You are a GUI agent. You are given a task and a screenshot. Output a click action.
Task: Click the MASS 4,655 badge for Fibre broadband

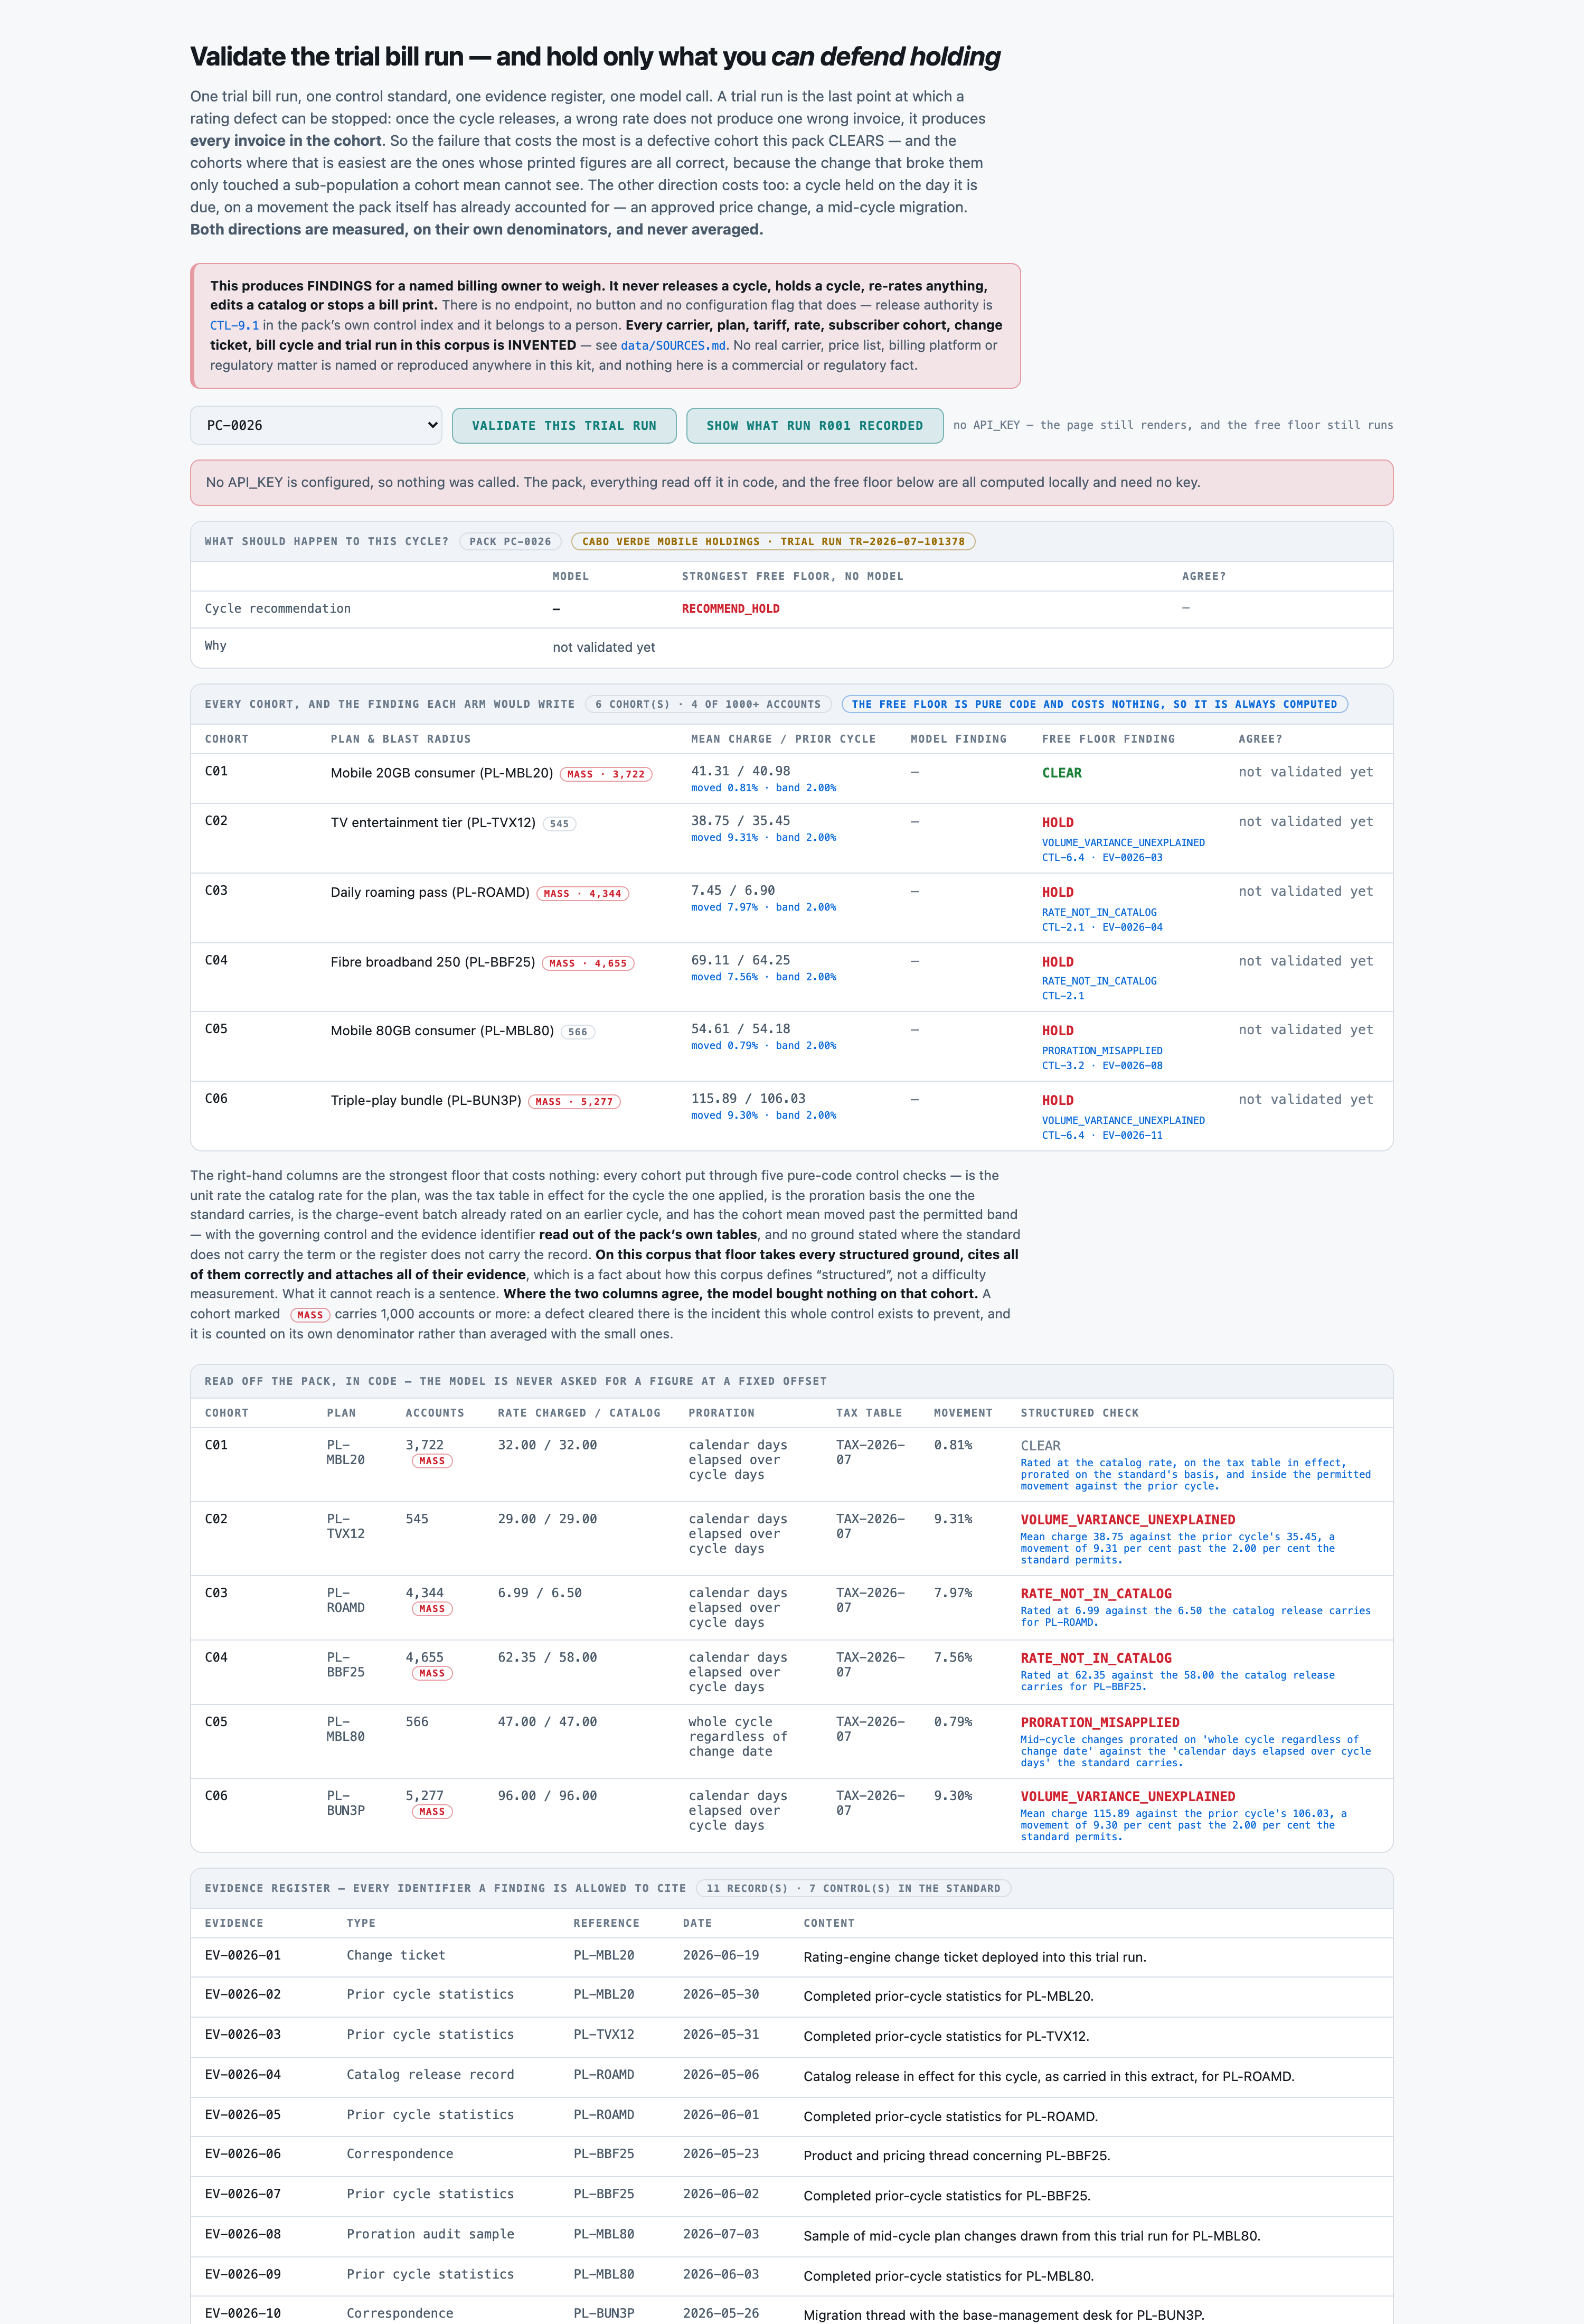tap(589, 964)
